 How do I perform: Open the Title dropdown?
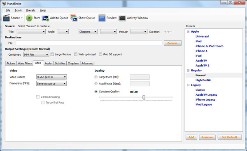click(x=31, y=32)
